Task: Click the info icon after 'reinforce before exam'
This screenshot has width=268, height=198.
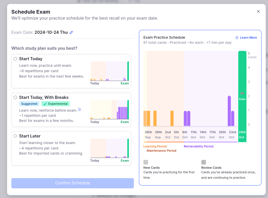Action: [80, 109]
